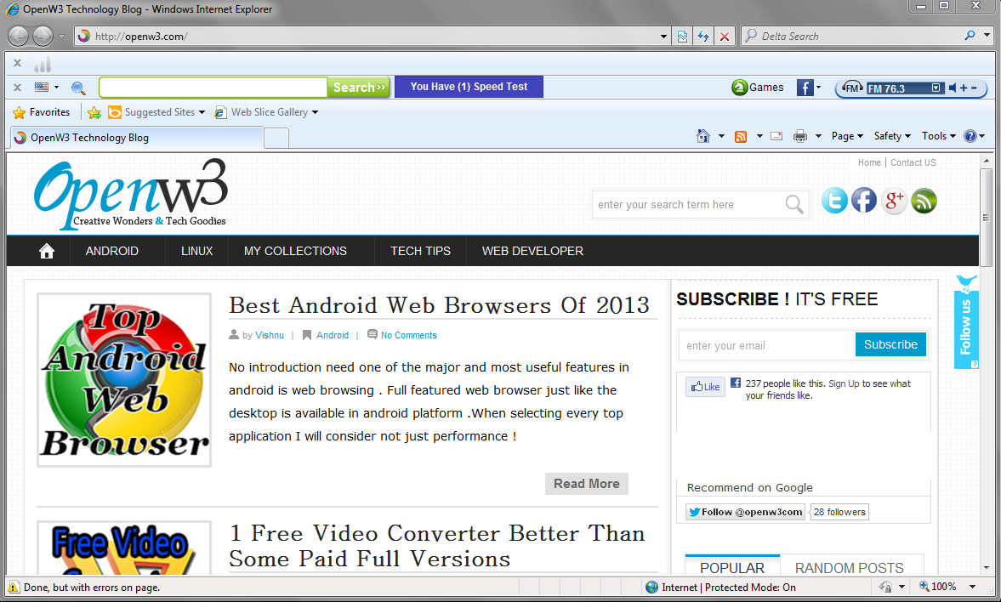The image size is (1001, 602).
Task: Open Compatibility View page icon in address bar
Action: 682,37
